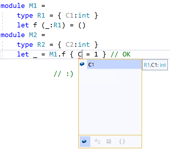Click the R1.C1: int tooltip
170x151 pixels.
pos(155,65)
